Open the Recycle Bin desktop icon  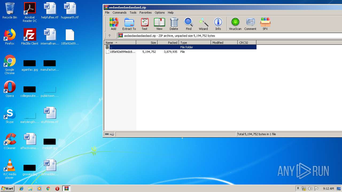click(10, 11)
